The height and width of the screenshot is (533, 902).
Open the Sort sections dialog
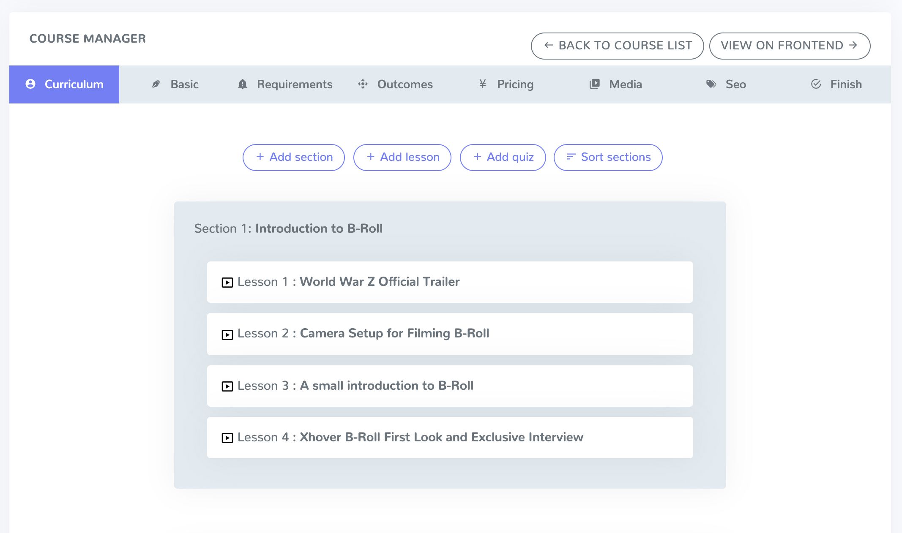point(608,158)
